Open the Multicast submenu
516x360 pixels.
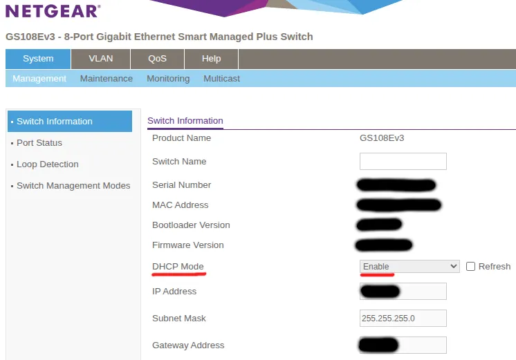click(221, 79)
